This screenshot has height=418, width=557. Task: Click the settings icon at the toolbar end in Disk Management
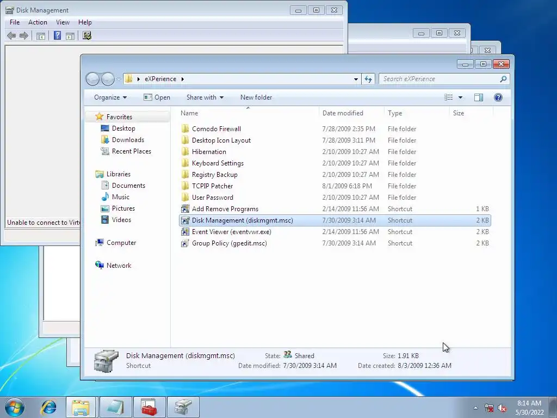(87, 35)
